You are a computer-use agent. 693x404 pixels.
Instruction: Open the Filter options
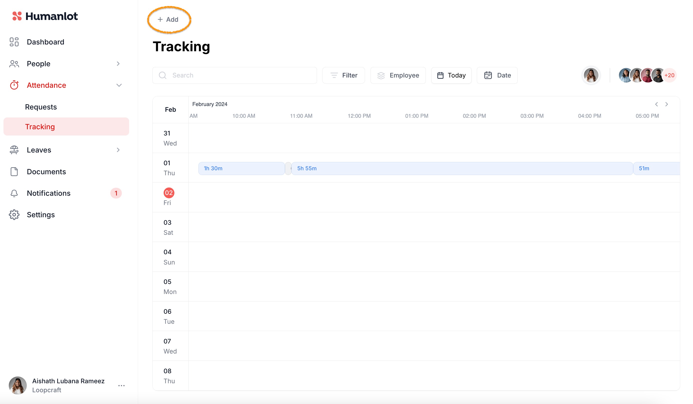343,75
